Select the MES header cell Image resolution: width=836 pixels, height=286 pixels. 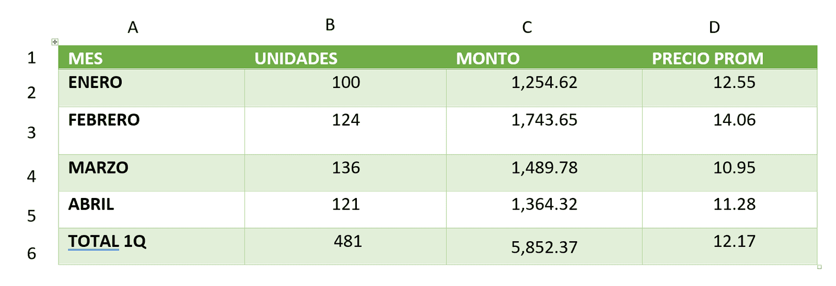pos(152,58)
